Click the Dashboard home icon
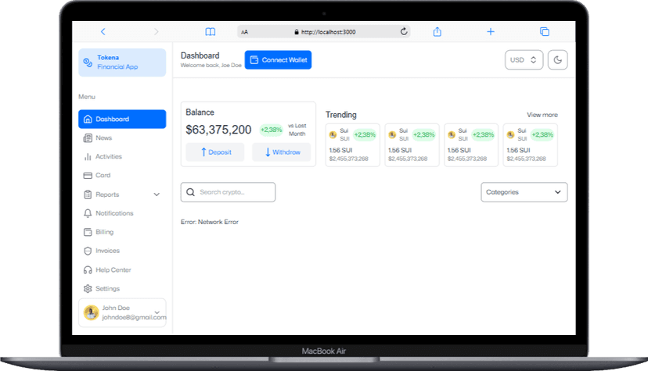 [x=88, y=120]
